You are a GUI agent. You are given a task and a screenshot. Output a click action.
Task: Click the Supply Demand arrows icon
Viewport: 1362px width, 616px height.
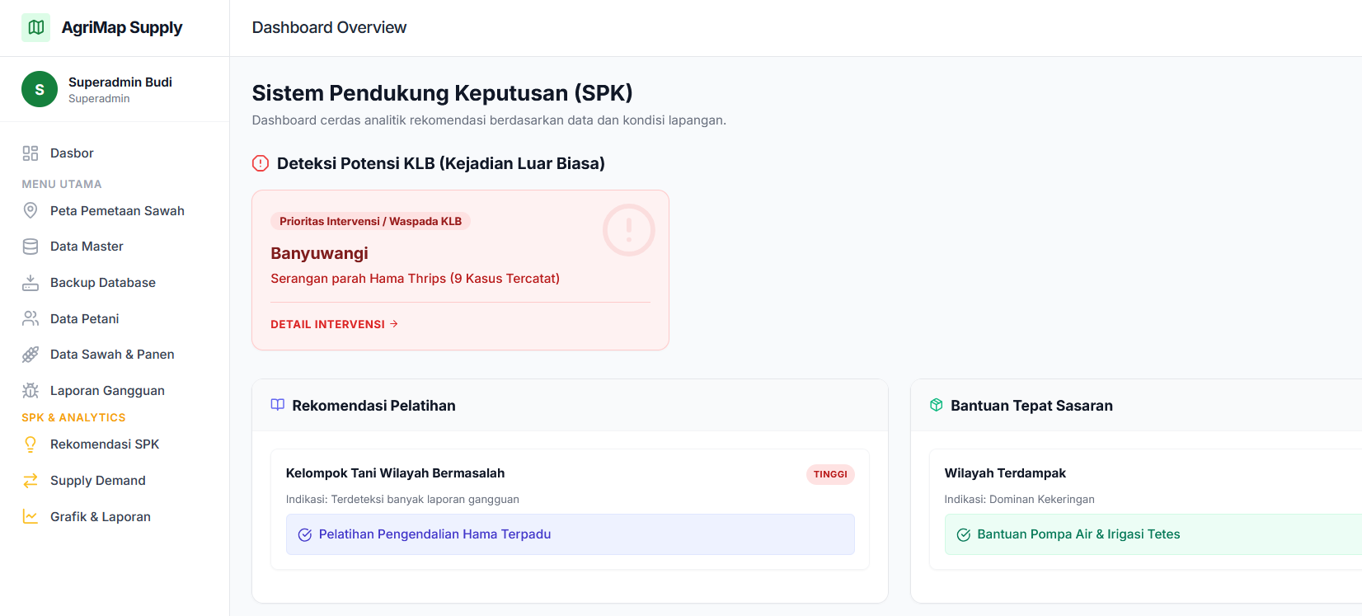[x=31, y=481]
